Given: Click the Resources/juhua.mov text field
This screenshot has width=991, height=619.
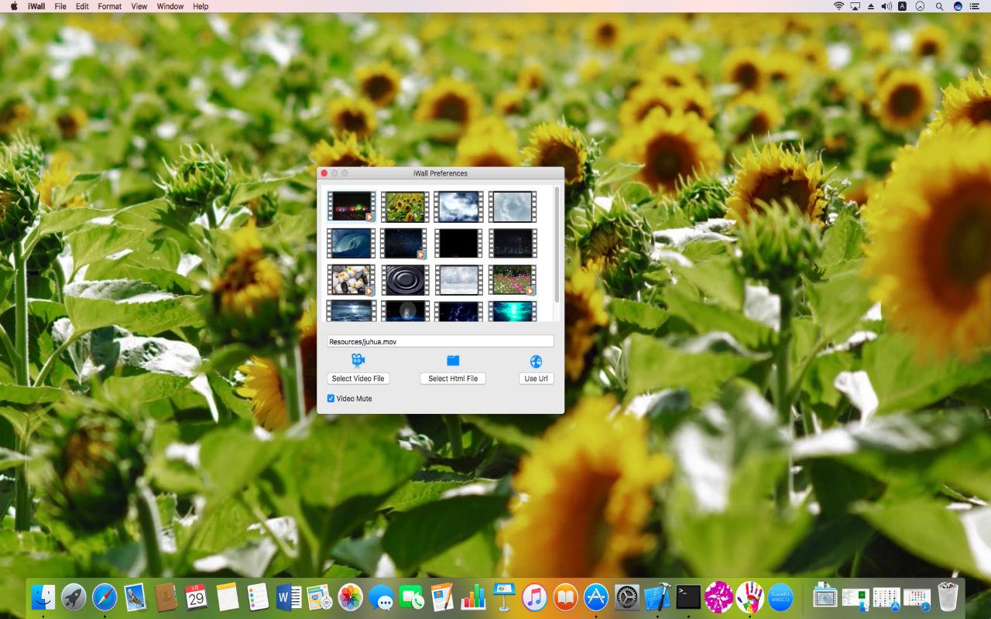Looking at the screenshot, I should point(440,340).
